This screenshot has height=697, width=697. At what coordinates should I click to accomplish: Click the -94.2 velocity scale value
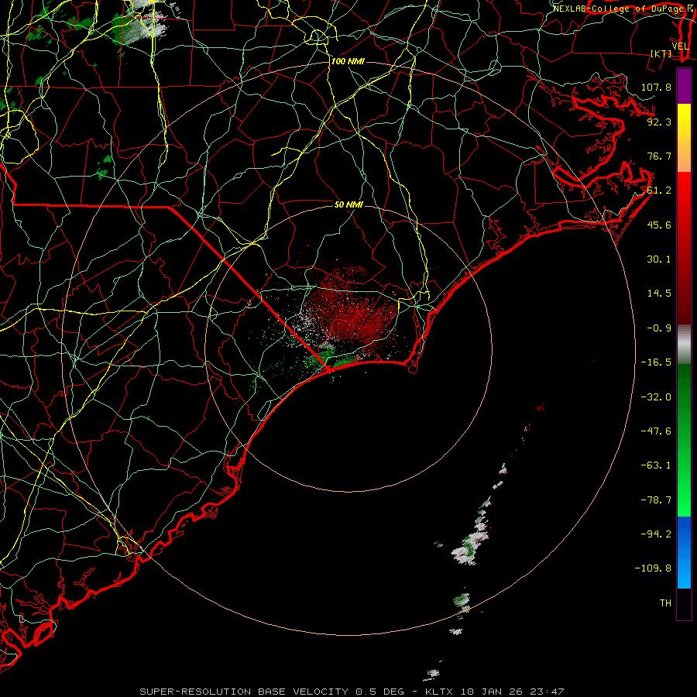click(x=656, y=534)
